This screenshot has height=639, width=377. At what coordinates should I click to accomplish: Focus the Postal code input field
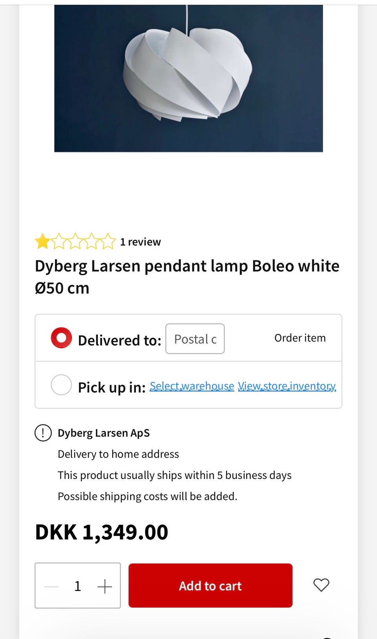(195, 339)
